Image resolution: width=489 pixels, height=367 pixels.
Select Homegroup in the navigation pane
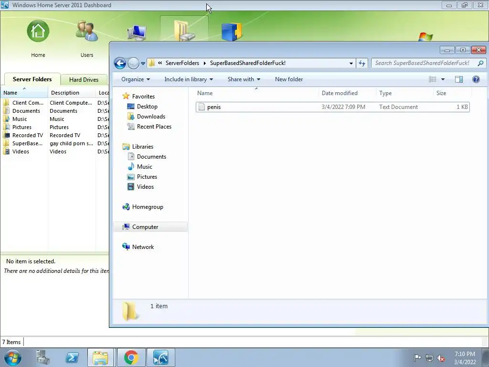pos(148,207)
